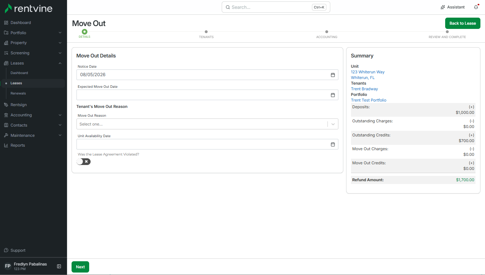Go to the Tenants step
The image size is (485, 275).
tap(206, 34)
